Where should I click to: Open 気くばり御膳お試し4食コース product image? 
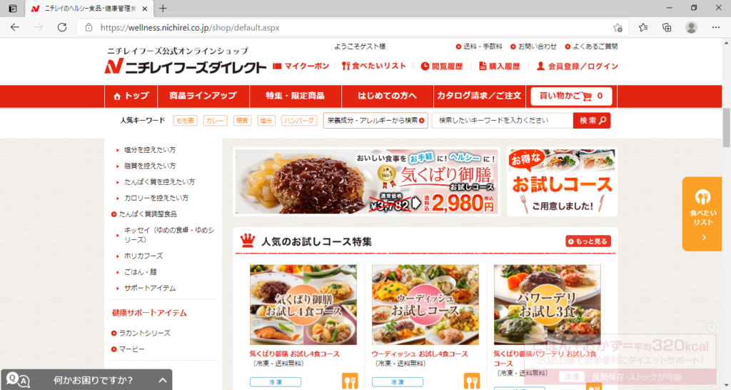pyautogui.click(x=303, y=304)
